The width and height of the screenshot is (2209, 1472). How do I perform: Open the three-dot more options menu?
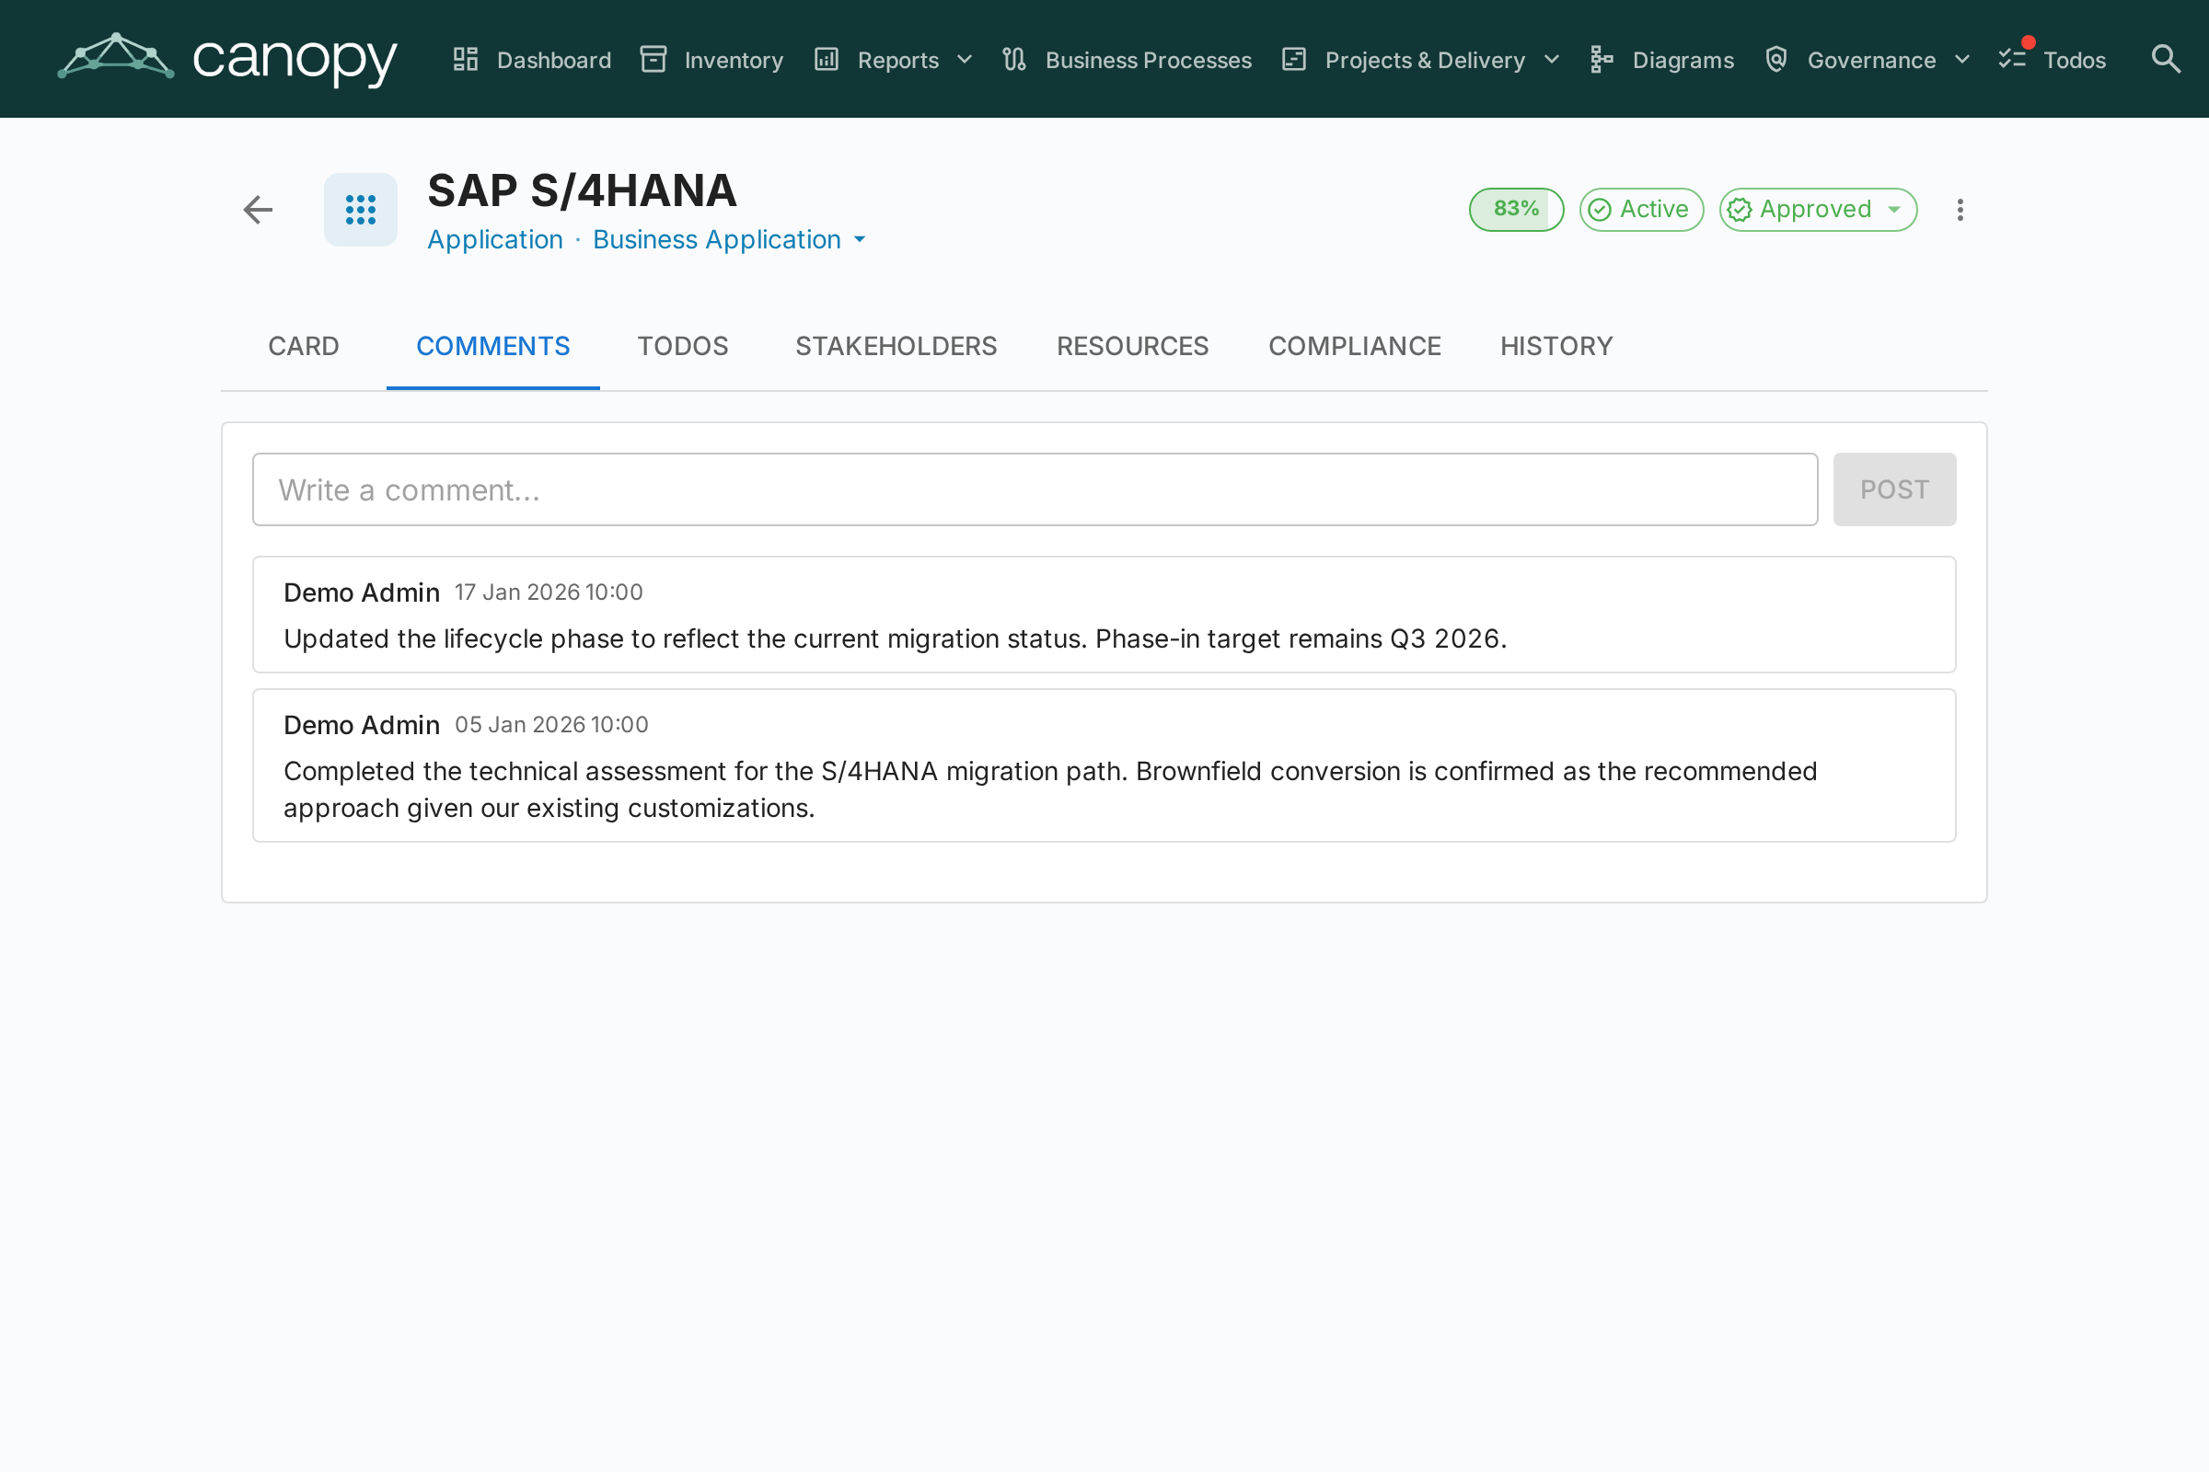pyautogui.click(x=1960, y=210)
